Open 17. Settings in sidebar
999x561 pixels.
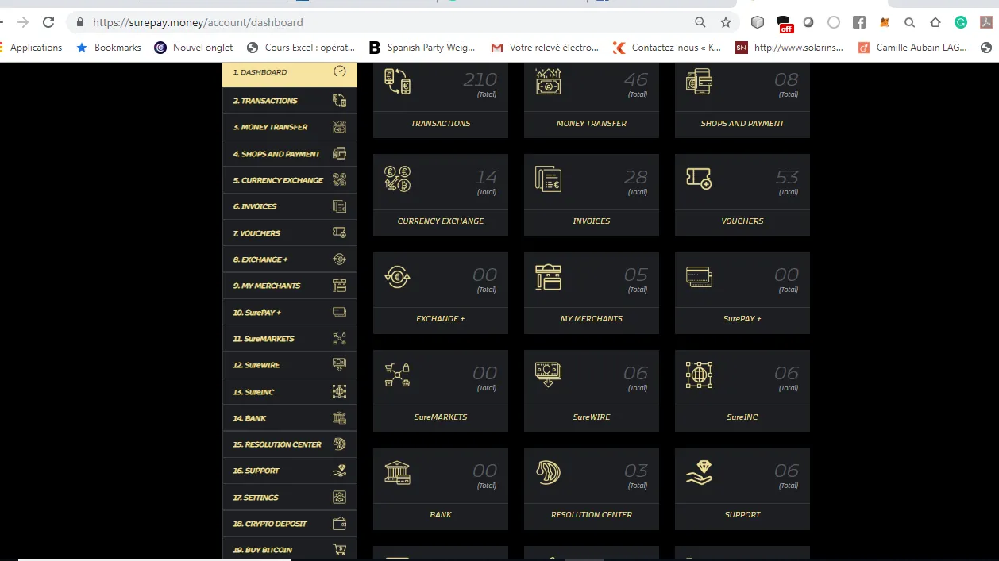point(290,498)
